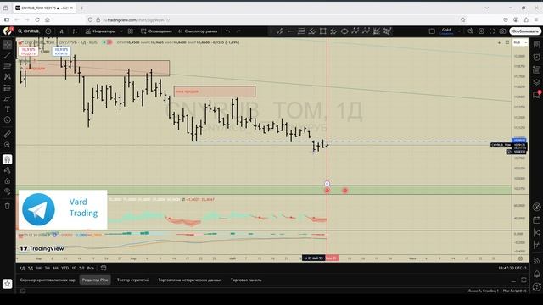
Task: Open indicator templates grid icon
Action: (x=130, y=31)
